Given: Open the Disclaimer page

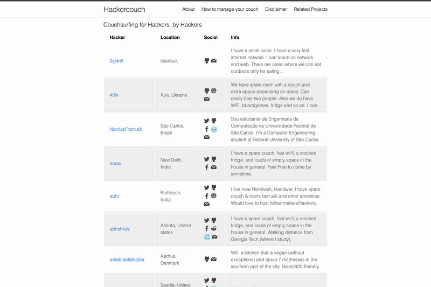Looking at the screenshot, I should (276, 9).
